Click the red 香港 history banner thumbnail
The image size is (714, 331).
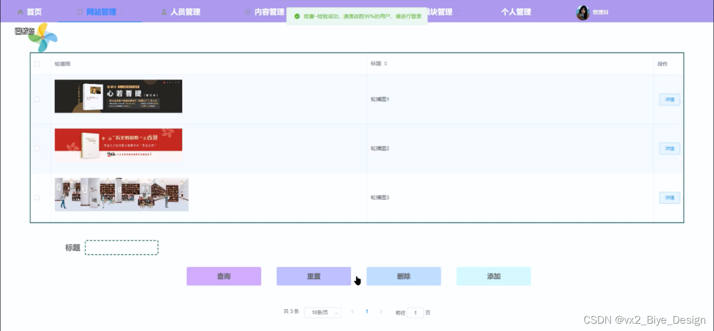point(118,145)
